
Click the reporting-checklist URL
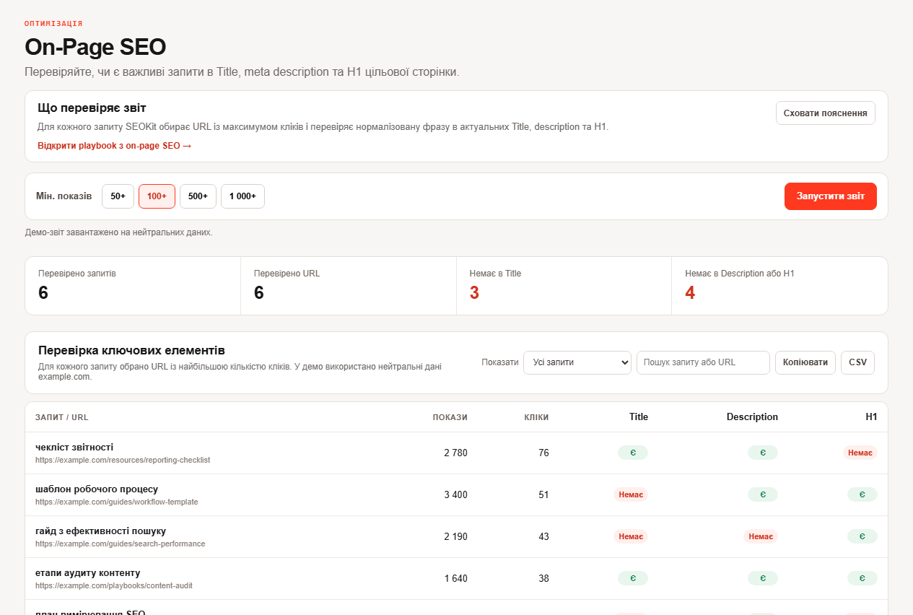(x=123, y=460)
